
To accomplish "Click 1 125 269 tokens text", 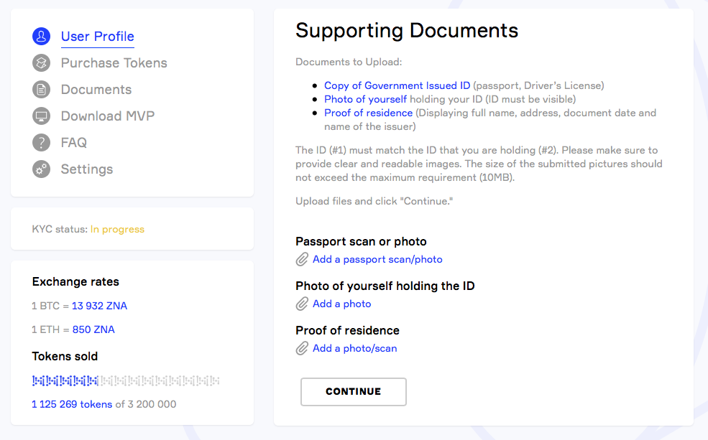I will [72, 404].
